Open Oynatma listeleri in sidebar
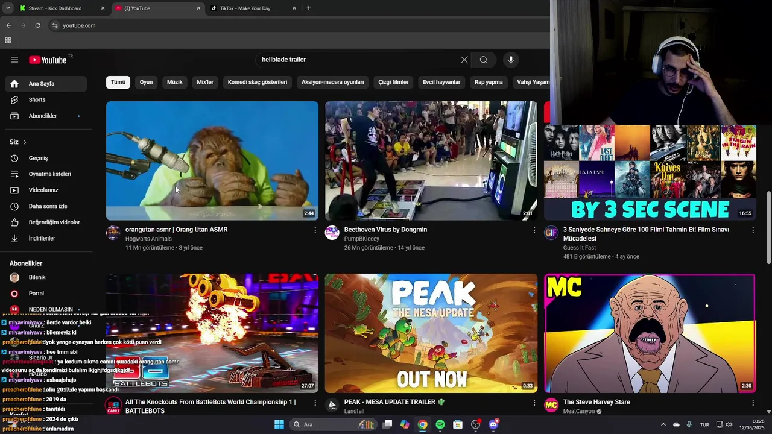772x434 pixels. pos(46,174)
